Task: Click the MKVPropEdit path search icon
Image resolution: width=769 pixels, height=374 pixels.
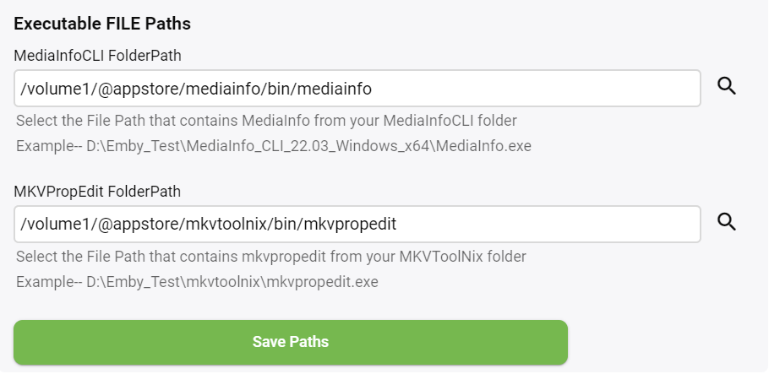Action: 727,222
